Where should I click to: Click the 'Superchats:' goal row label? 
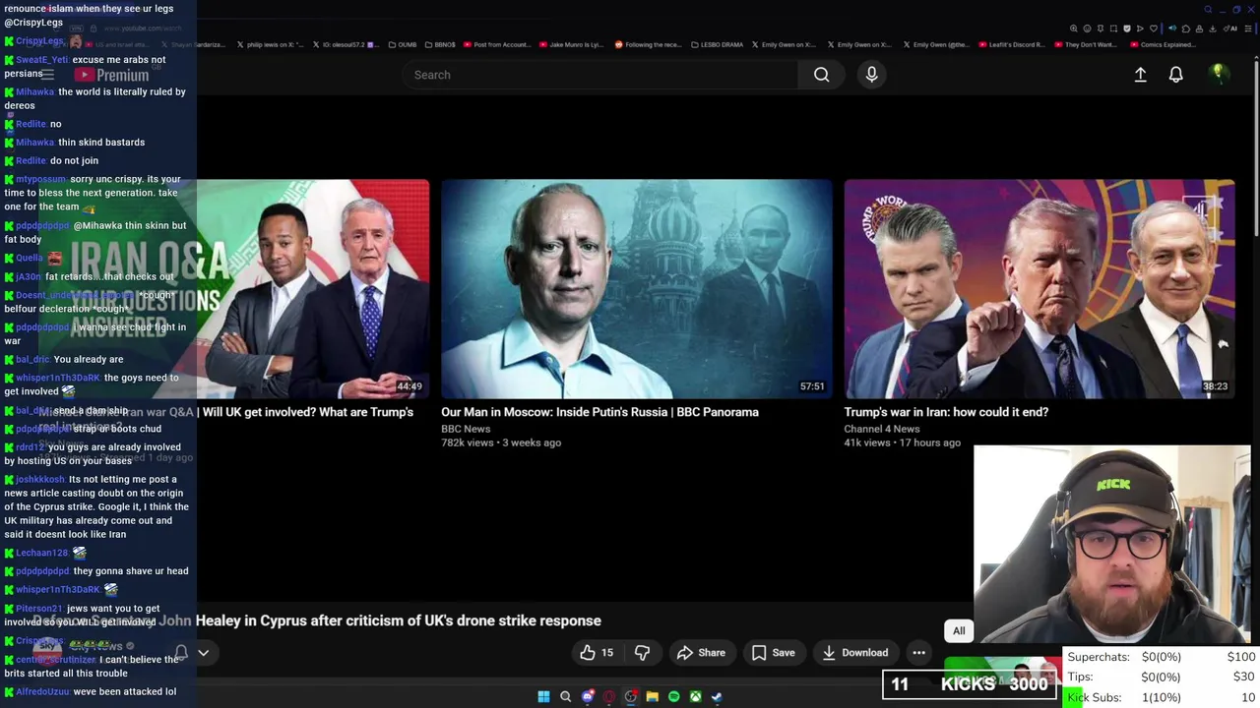tap(1099, 657)
